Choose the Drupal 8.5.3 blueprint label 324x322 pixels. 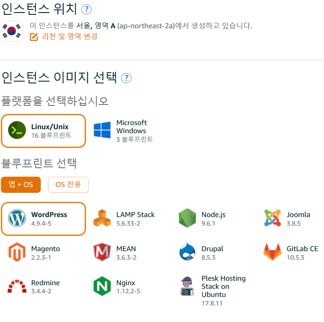(x=212, y=253)
